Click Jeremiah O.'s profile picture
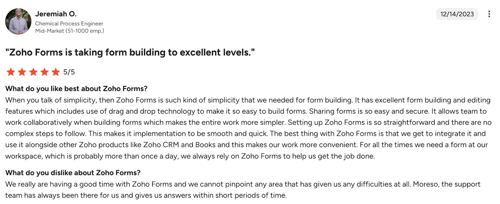Viewport: 500px width, 204px height. click(x=18, y=21)
